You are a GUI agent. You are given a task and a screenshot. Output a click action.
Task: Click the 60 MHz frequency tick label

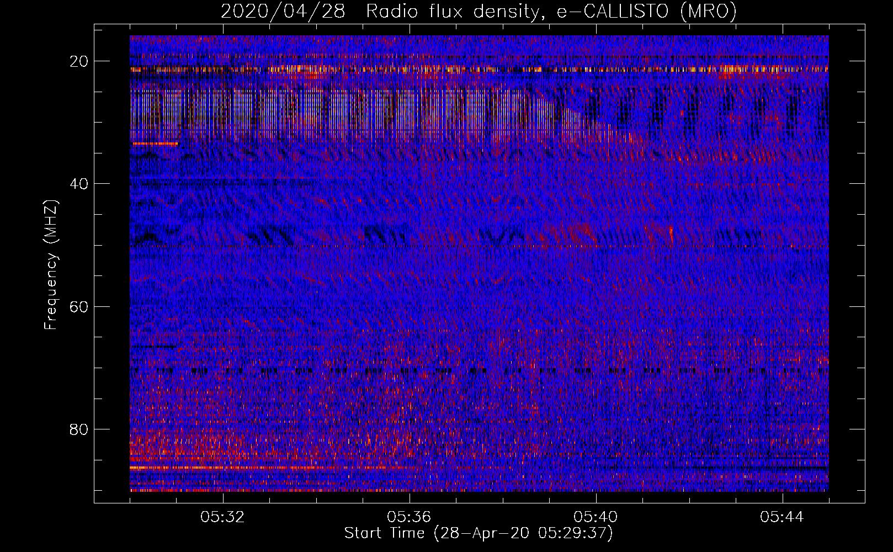(x=79, y=306)
